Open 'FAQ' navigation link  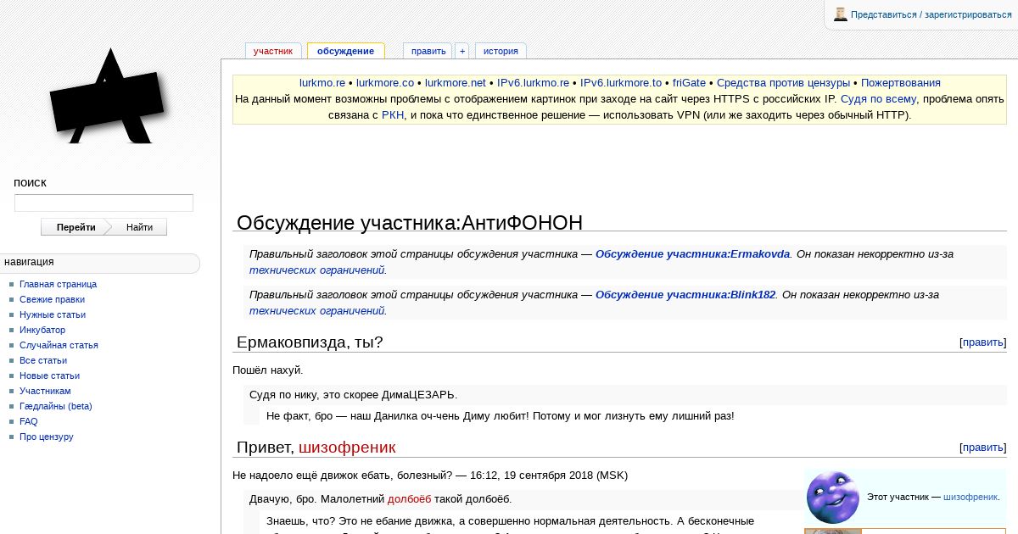[29, 421]
